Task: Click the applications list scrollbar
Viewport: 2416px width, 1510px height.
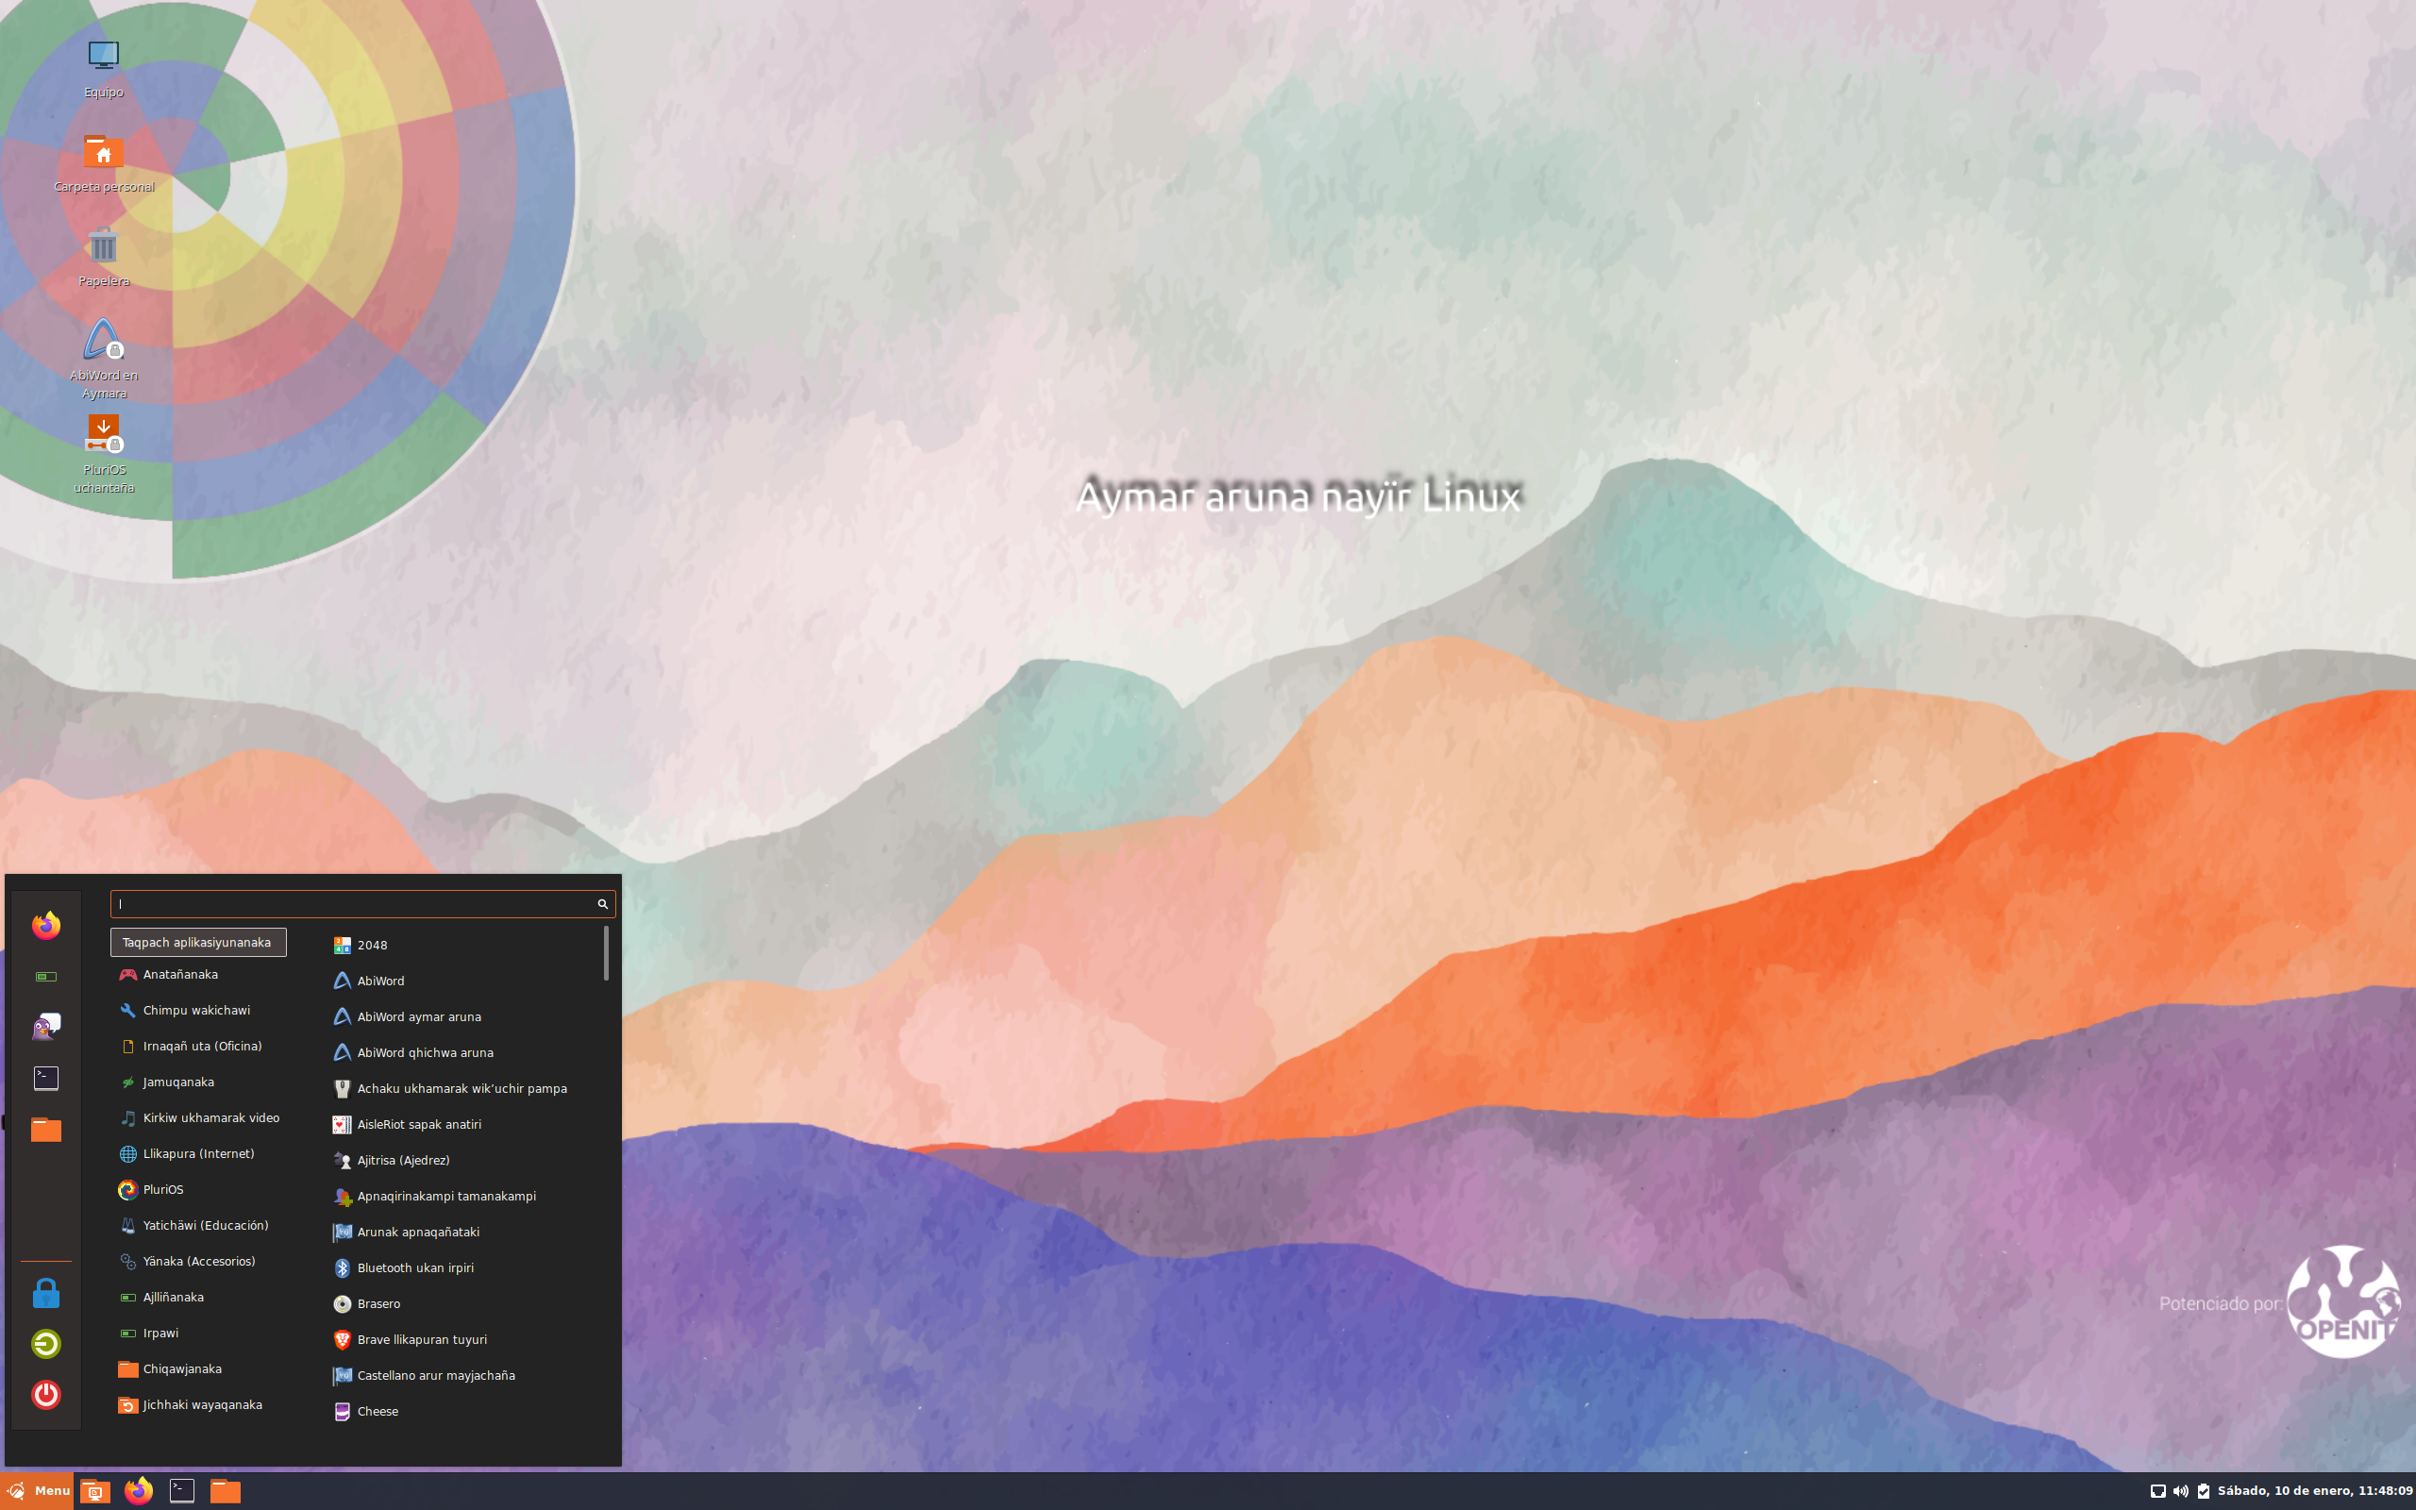Action: coord(606,953)
